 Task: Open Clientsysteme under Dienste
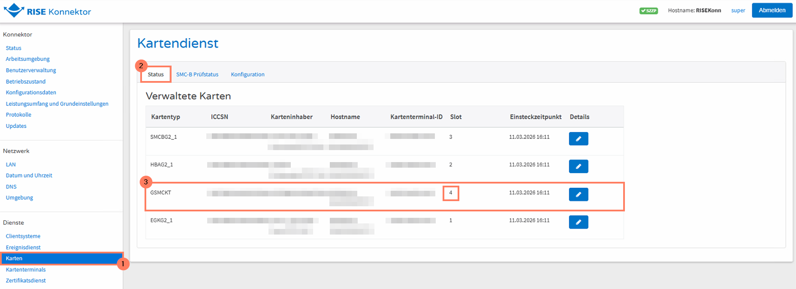click(x=23, y=236)
